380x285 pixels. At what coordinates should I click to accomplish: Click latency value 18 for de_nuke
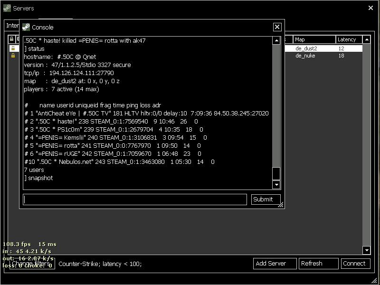341,56
